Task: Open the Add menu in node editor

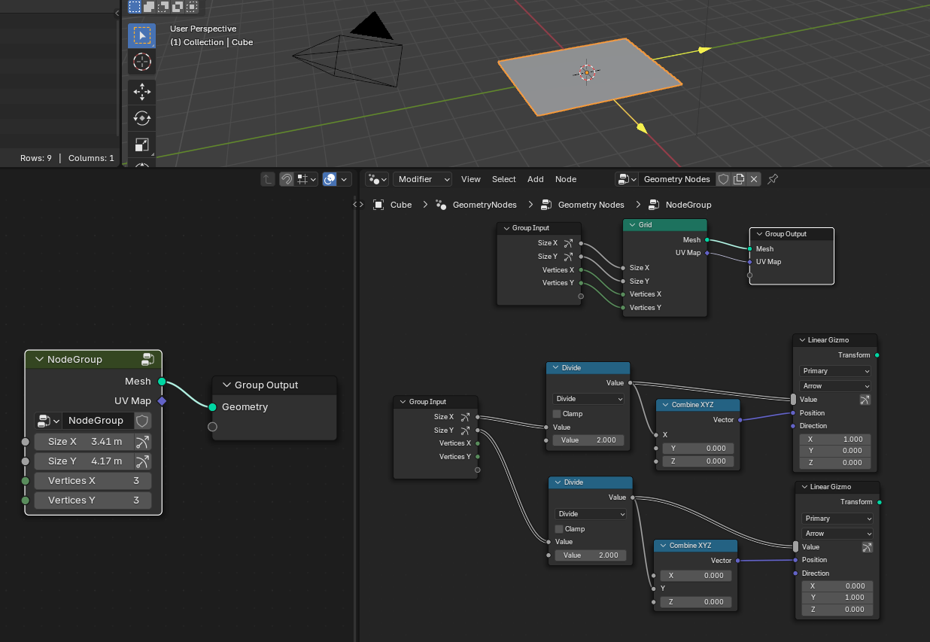Action: 536,179
